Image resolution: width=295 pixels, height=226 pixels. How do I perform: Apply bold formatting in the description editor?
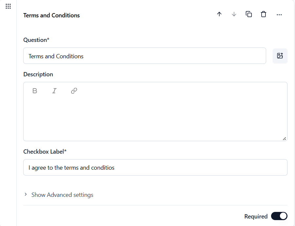(x=35, y=91)
